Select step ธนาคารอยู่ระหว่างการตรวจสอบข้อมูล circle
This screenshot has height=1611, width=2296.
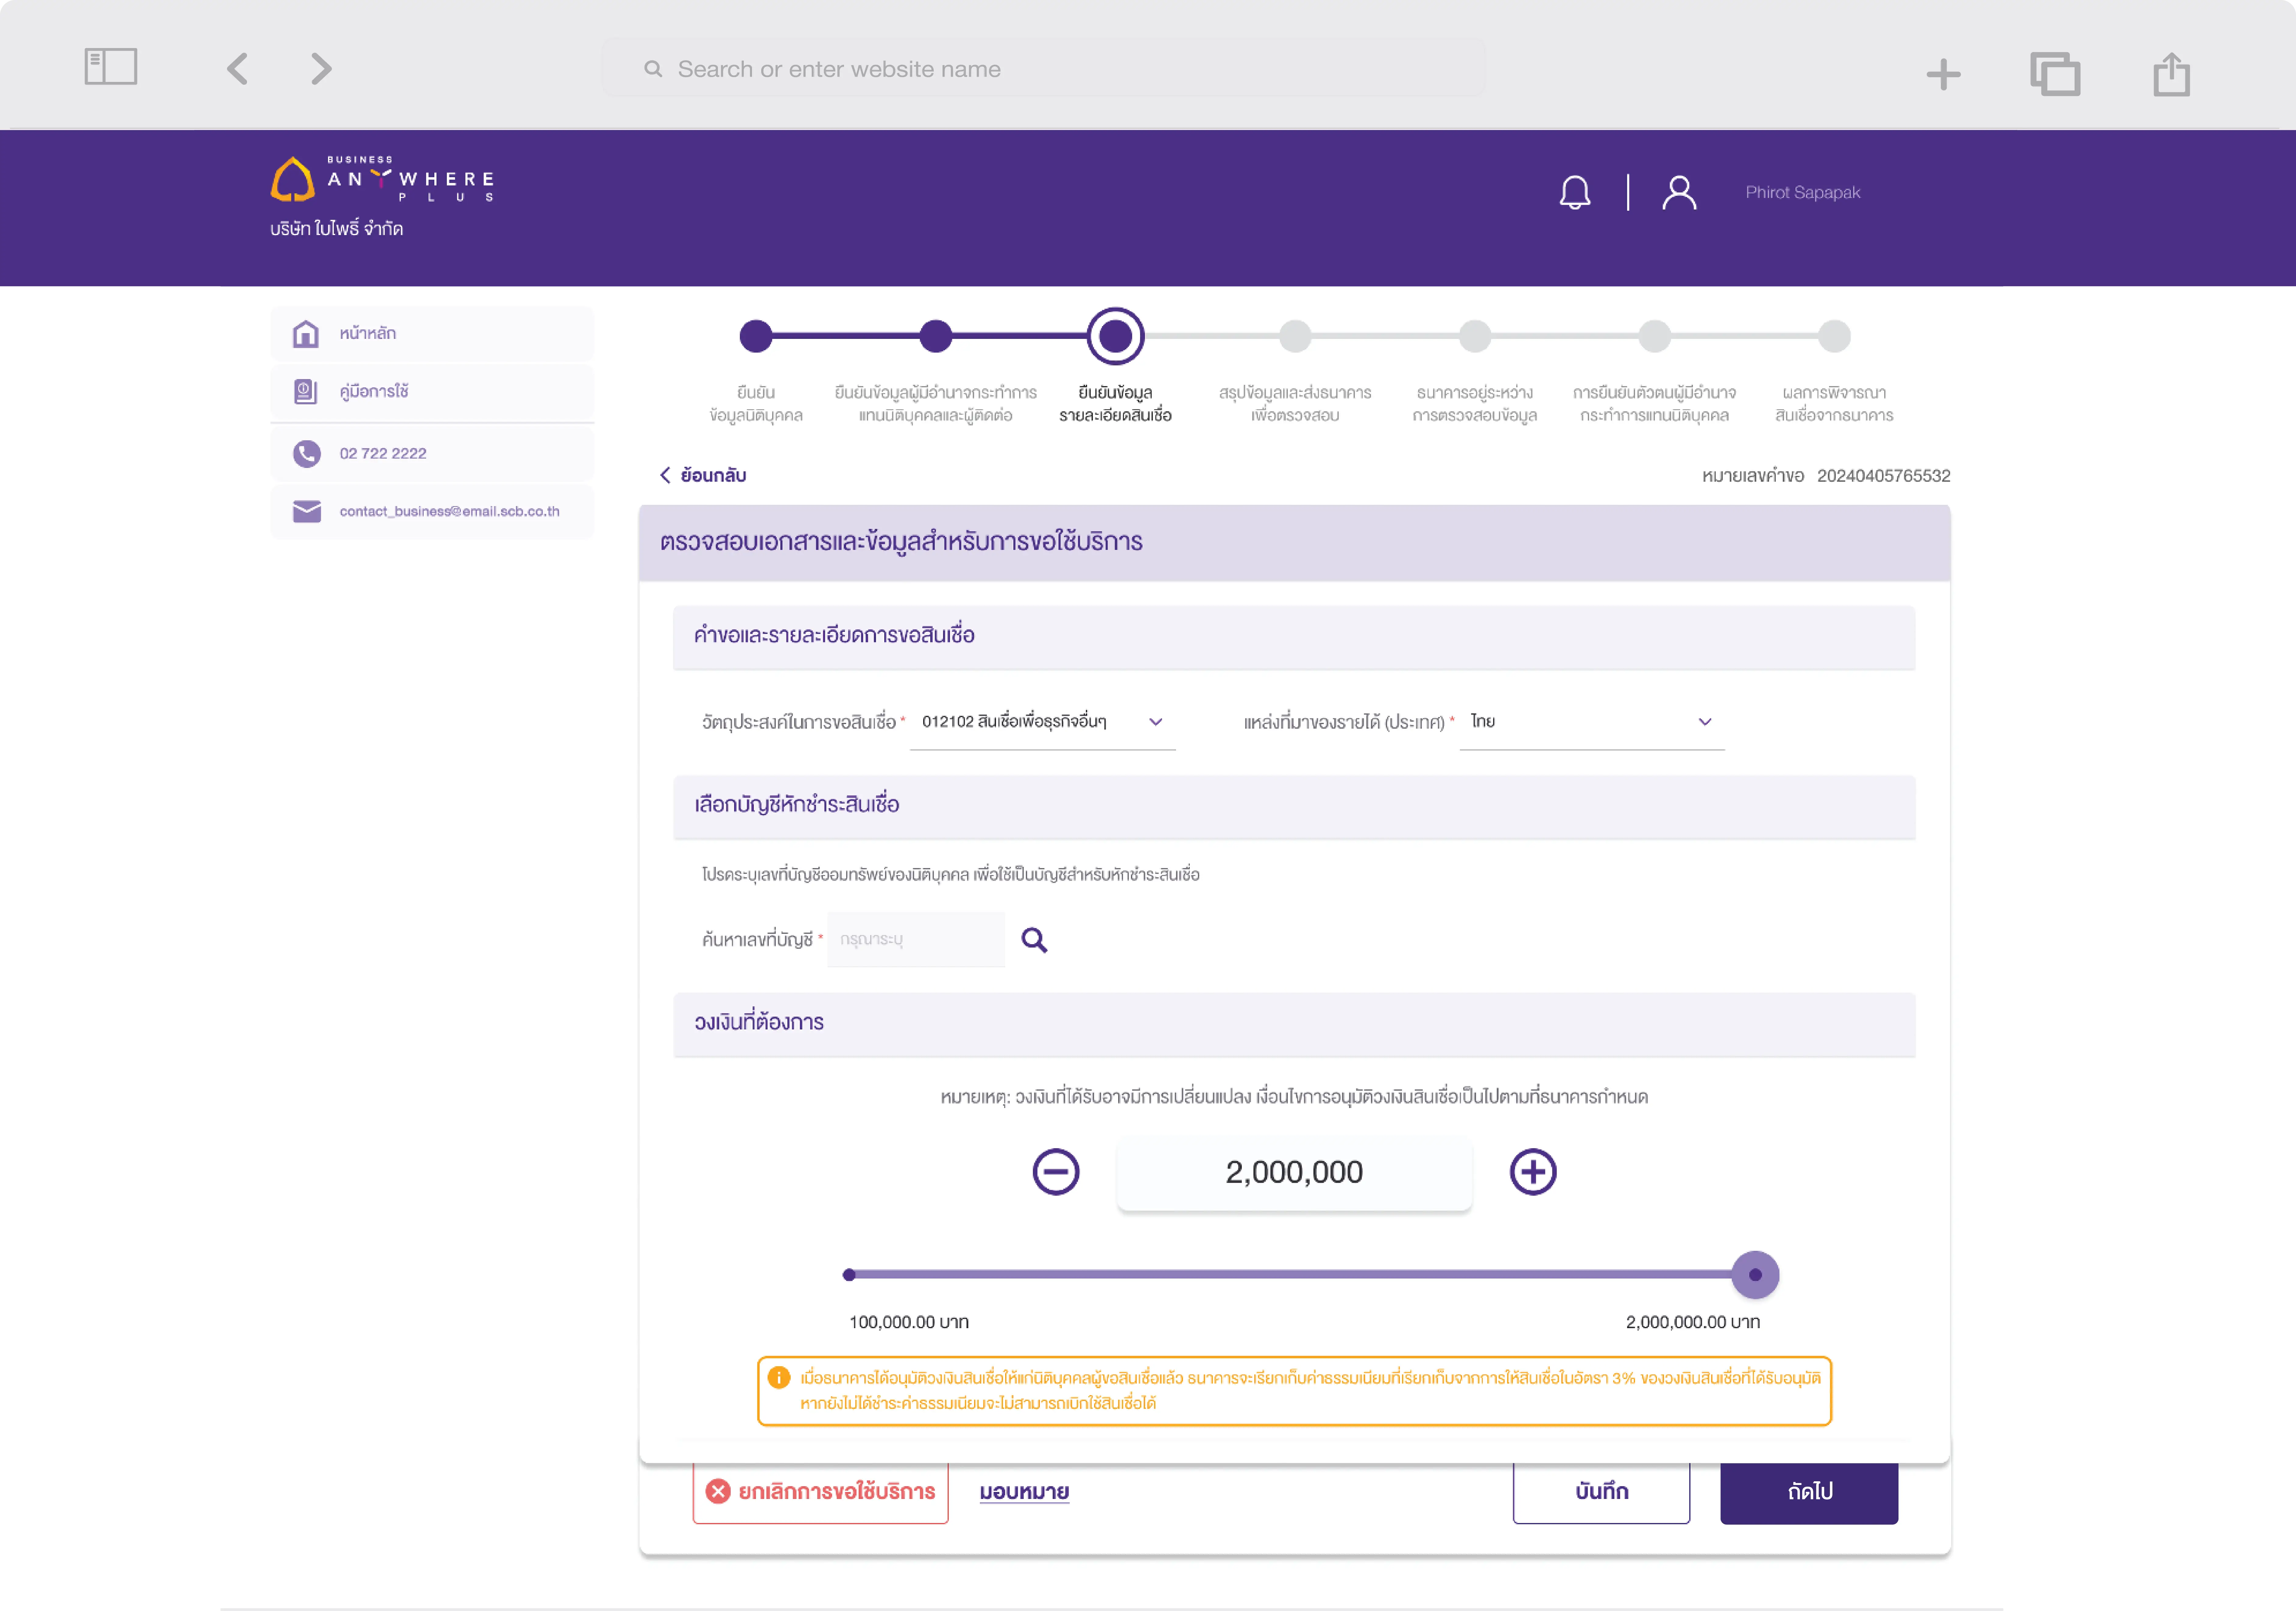click(x=1475, y=336)
